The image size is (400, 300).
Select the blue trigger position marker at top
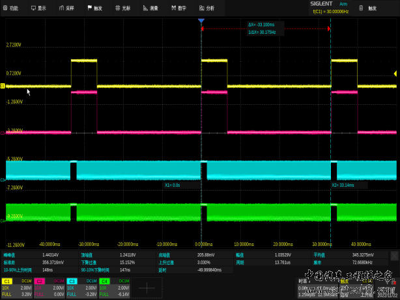tap(201, 20)
